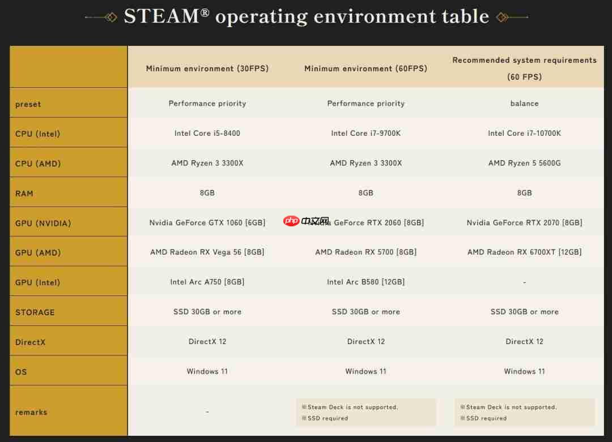Click "Nvidia GeForce GTX 1060 [6GB]" cell
Viewport: 612px width, 442px height.
tap(207, 222)
